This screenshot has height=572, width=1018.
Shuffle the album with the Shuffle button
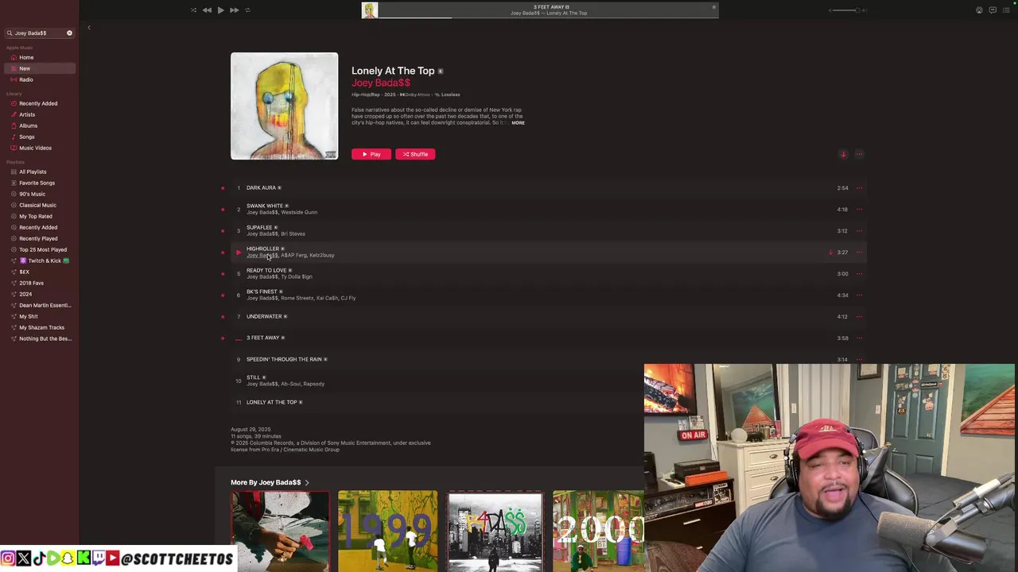[x=415, y=154]
